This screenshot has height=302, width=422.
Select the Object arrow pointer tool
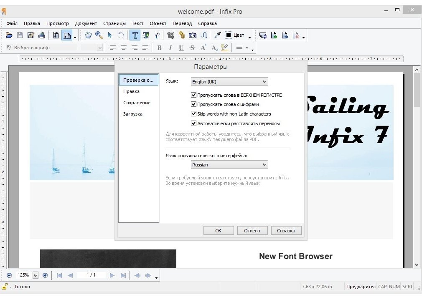pos(110,35)
